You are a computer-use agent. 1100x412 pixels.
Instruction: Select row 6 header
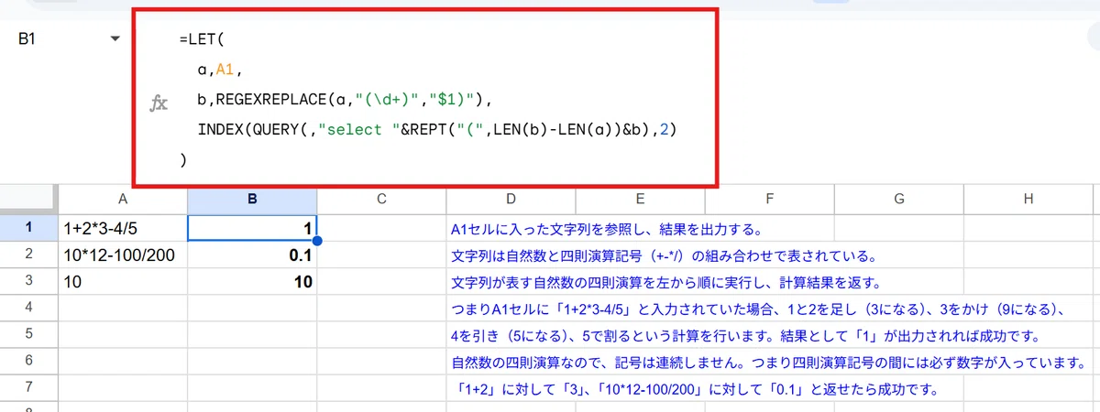click(28, 362)
